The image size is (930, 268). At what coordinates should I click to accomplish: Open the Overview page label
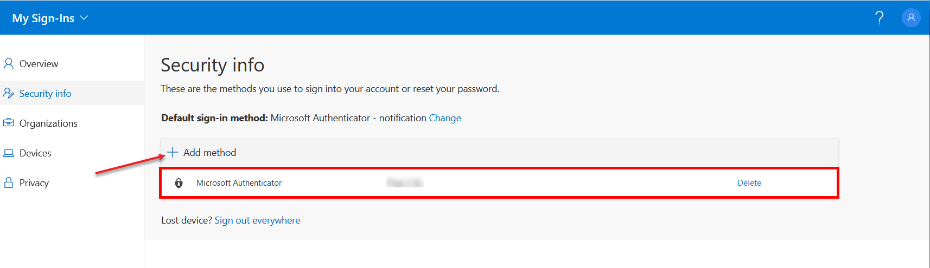tap(39, 64)
